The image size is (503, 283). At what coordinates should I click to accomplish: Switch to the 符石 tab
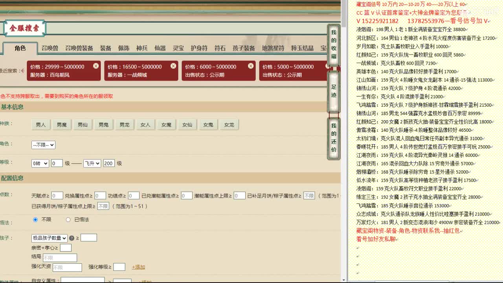(220, 48)
